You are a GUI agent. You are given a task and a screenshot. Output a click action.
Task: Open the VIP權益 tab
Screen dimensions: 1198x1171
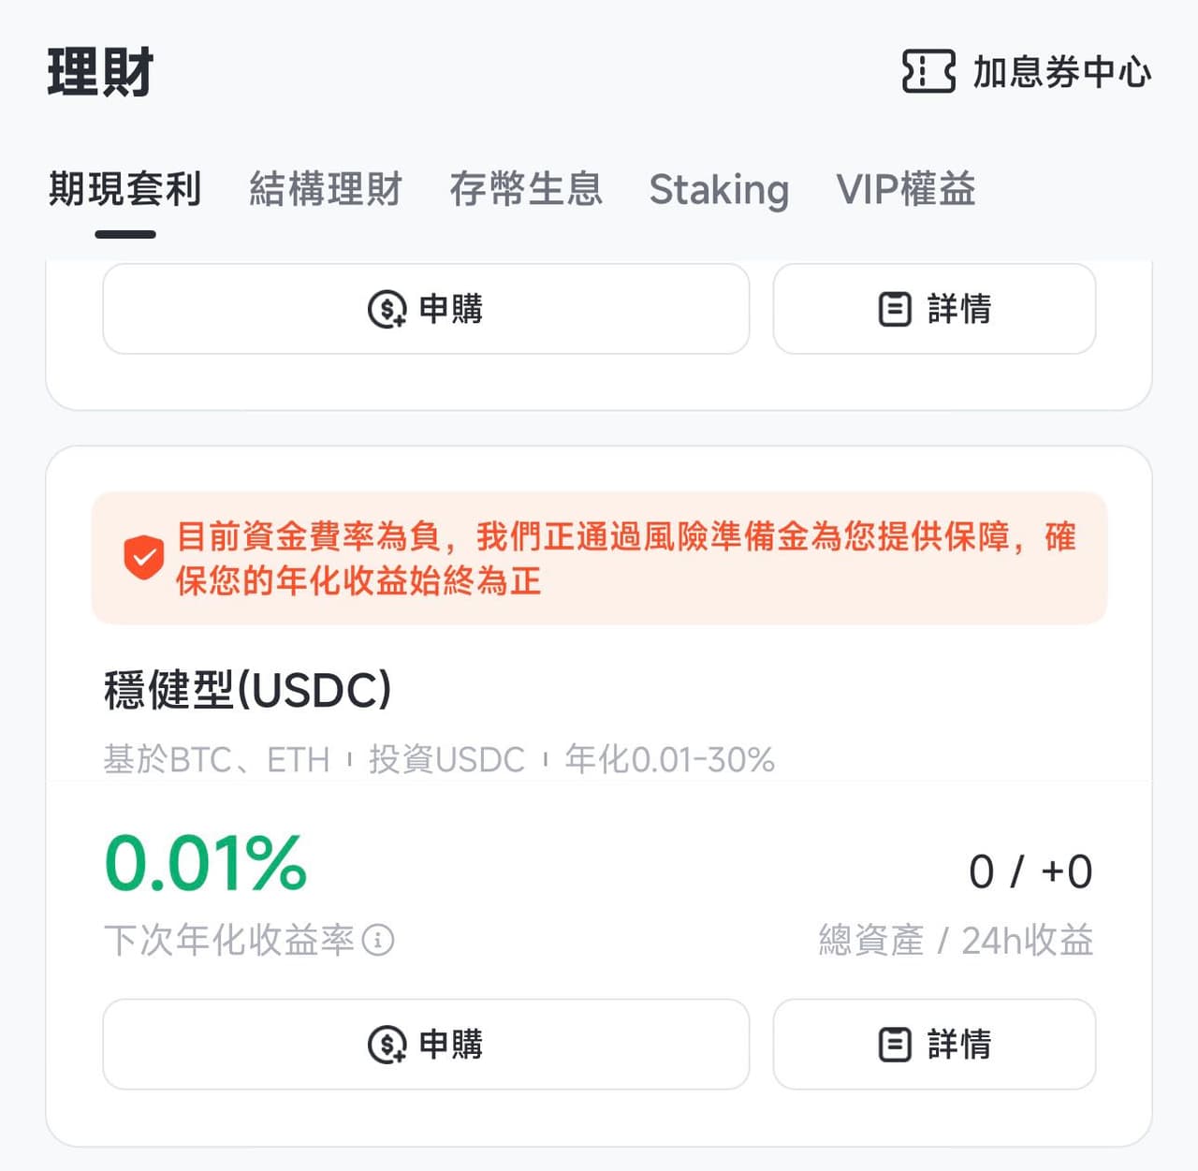(x=906, y=190)
